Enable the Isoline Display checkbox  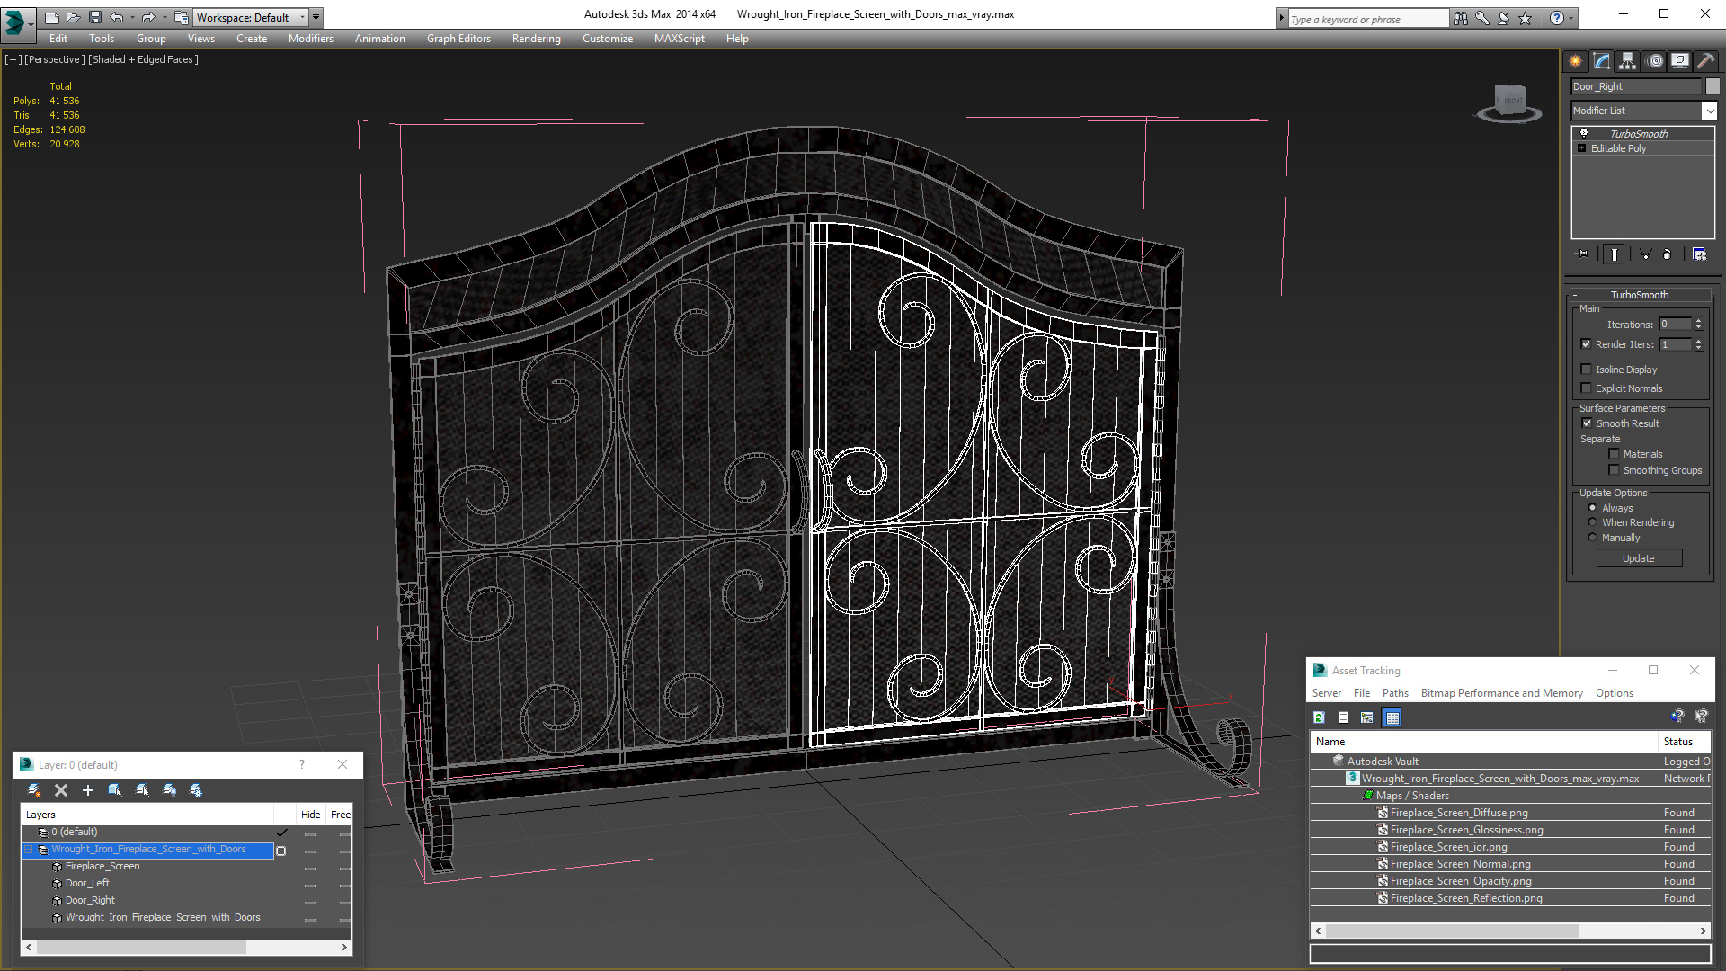(x=1587, y=370)
